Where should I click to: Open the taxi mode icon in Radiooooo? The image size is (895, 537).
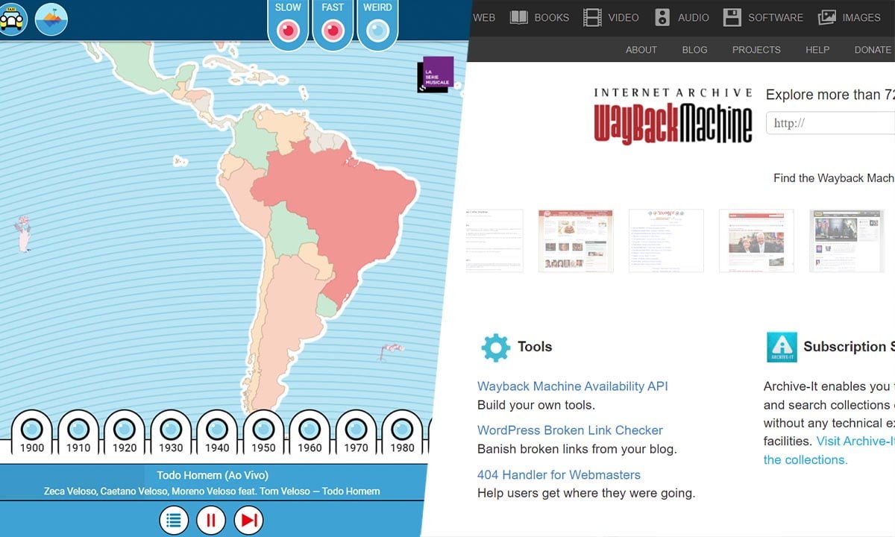pos(13,19)
